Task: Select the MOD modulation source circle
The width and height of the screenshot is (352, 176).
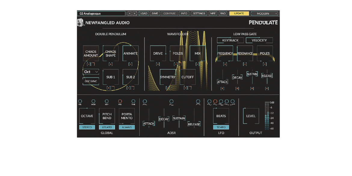Action: pos(93,101)
